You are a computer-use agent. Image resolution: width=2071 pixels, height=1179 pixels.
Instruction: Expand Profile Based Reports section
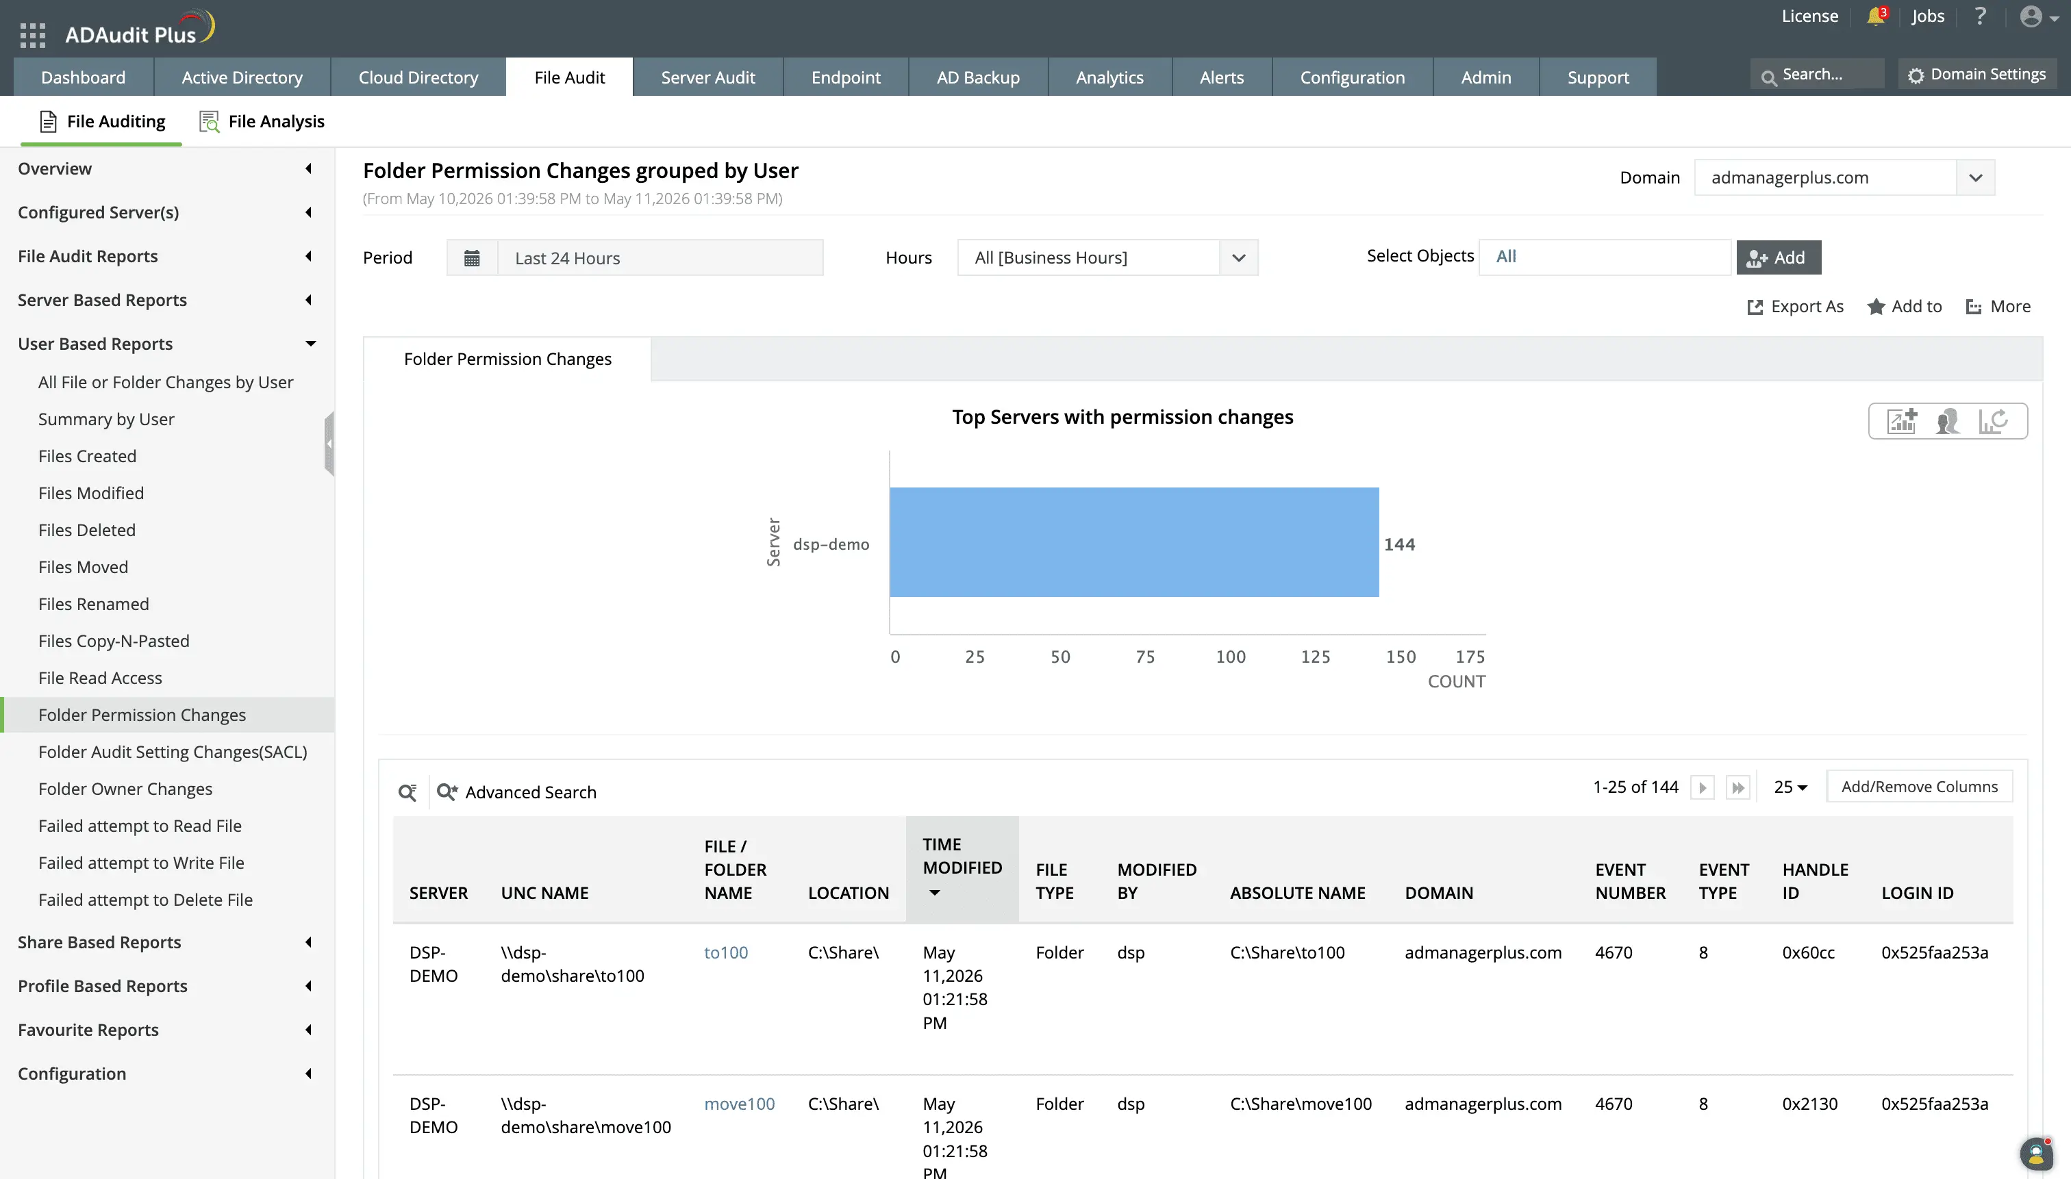(167, 985)
